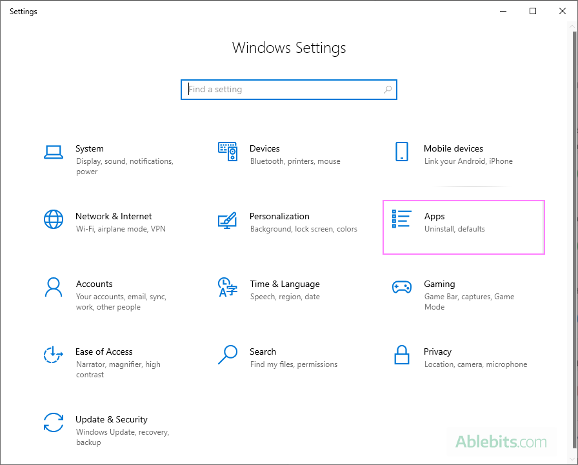Click 'Link your Android, iPhone' text
Image resolution: width=578 pixels, height=465 pixels.
(x=468, y=161)
